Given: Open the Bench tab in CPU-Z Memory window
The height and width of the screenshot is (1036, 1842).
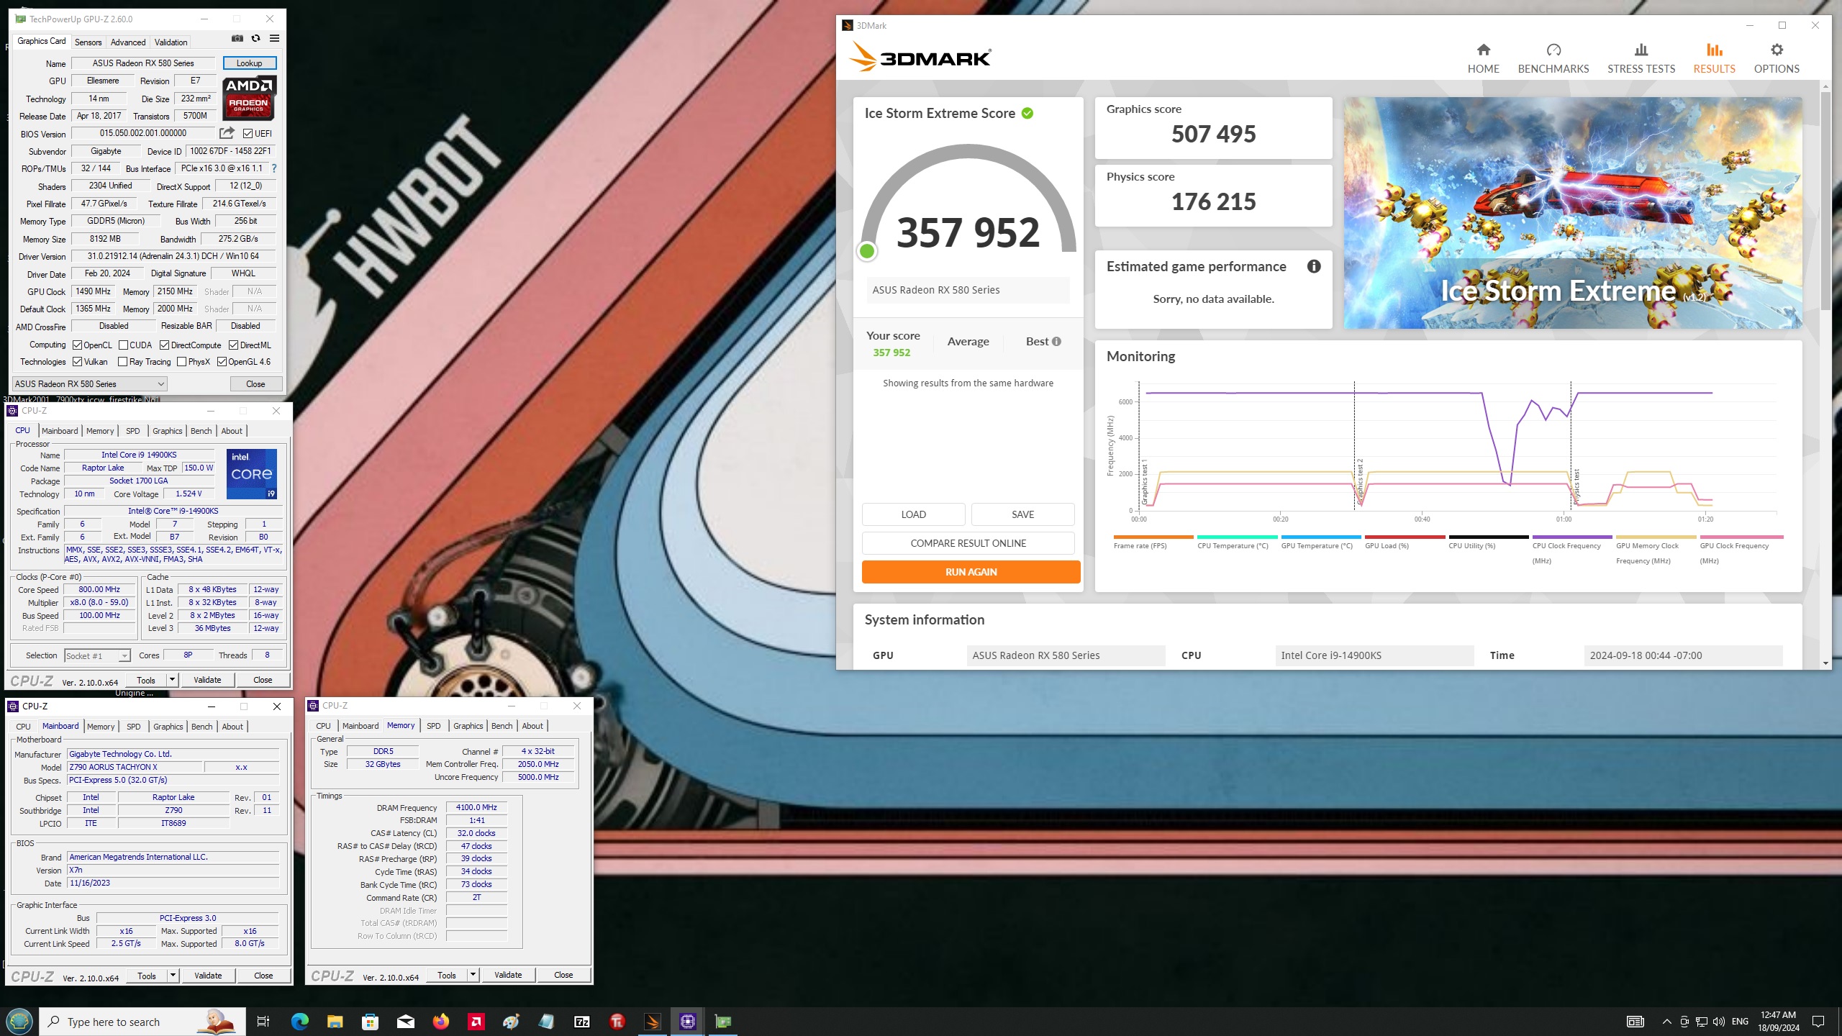Looking at the screenshot, I should pos(502,726).
